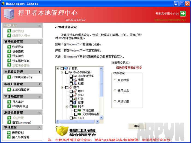Viewport: 191px width, 143px height.
Task: Open 进程控制 from the sidebar
Action: coord(18,133)
